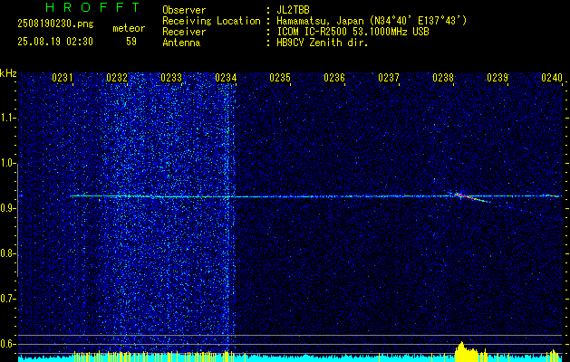Click the 0239 time marker

click(498, 78)
